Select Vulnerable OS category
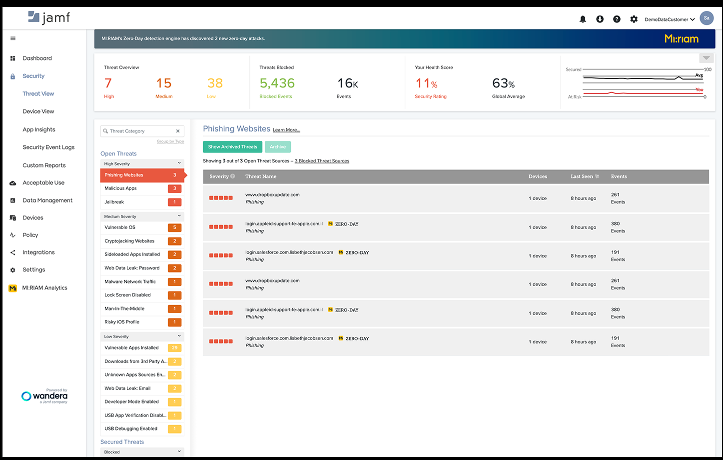Image resolution: width=723 pixels, height=460 pixels. pos(142,227)
